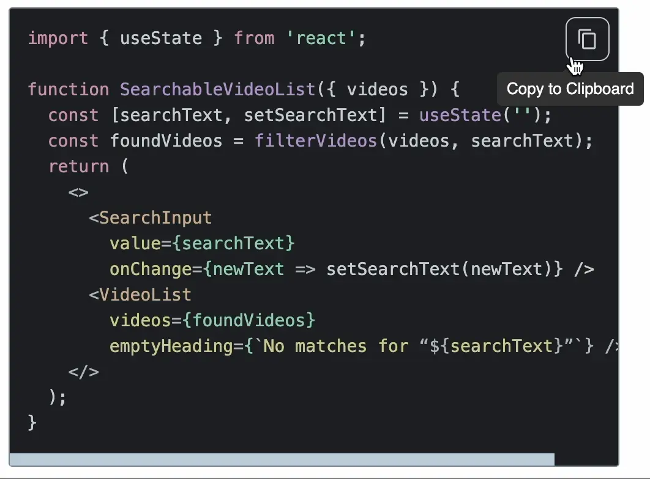
Task: Click the 'value' attribute of SearchInput
Action: click(135, 243)
